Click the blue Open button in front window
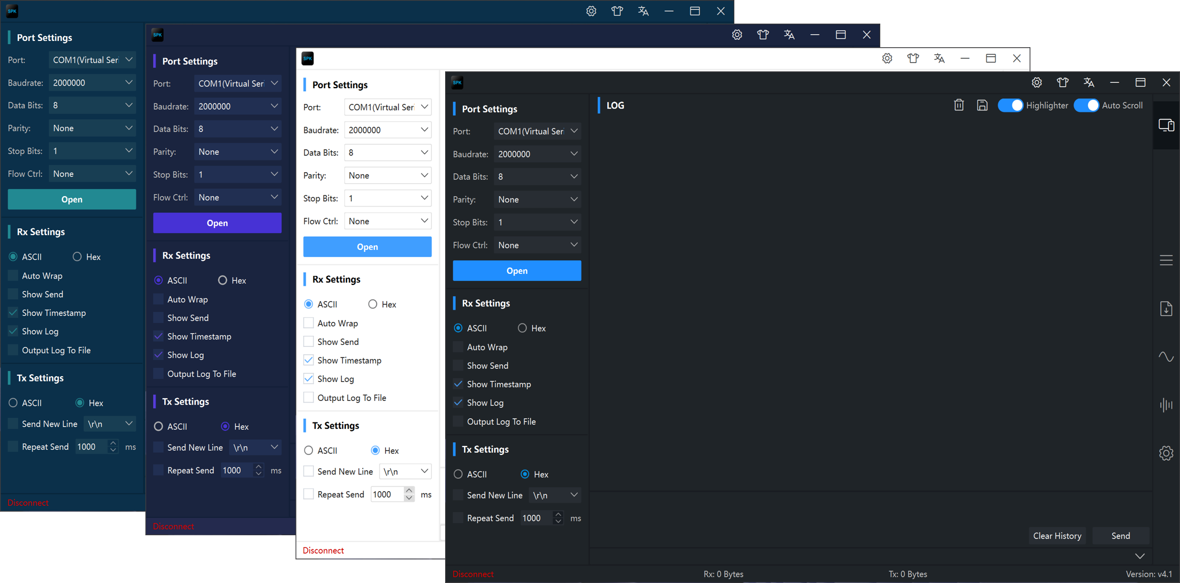The height and width of the screenshot is (583, 1180). tap(517, 271)
